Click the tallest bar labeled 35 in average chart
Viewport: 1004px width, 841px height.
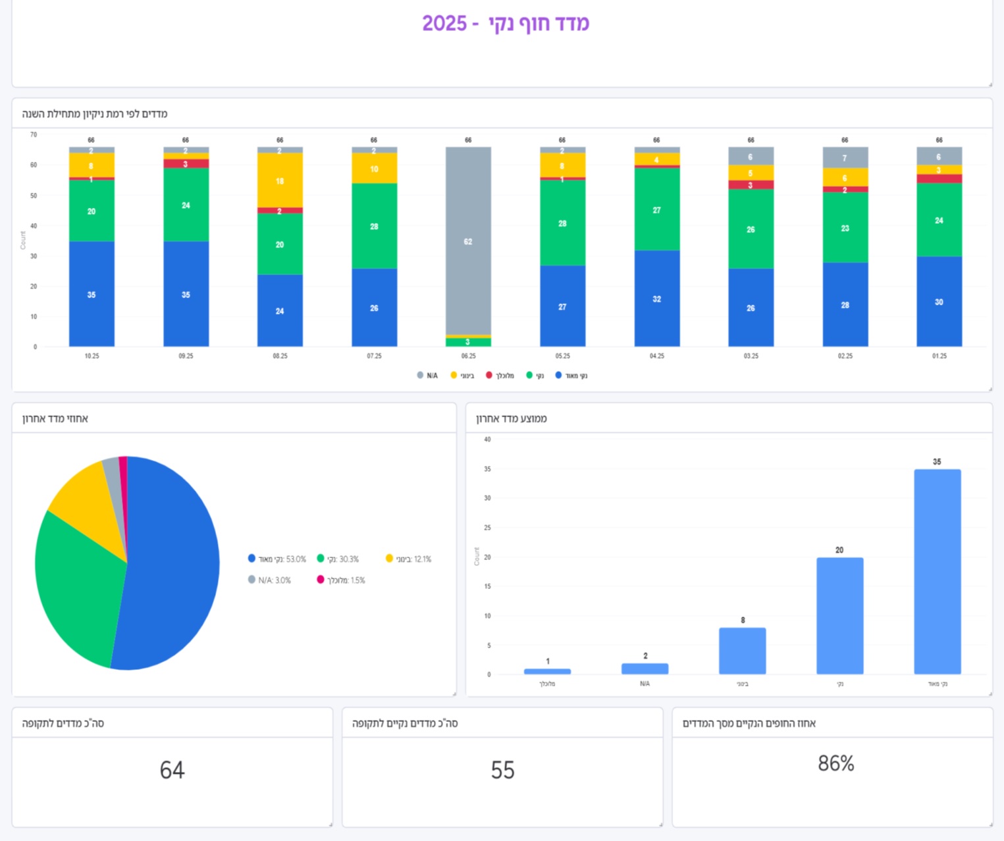(x=937, y=571)
